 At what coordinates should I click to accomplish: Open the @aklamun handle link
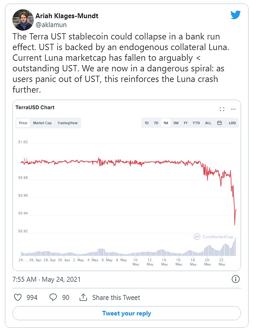click(51, 25)
